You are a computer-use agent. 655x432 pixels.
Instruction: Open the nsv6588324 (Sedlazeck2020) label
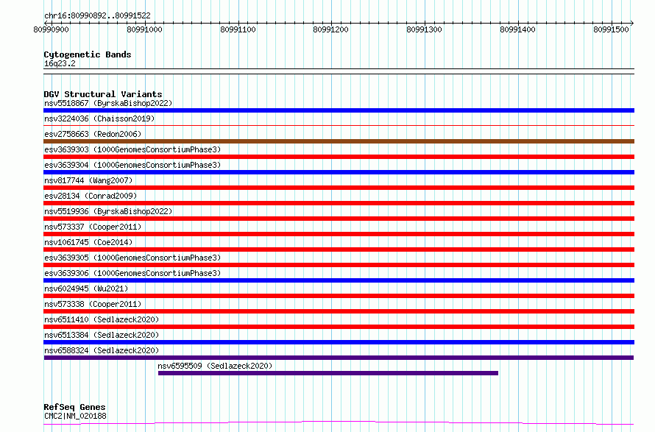tap(102, 350)
